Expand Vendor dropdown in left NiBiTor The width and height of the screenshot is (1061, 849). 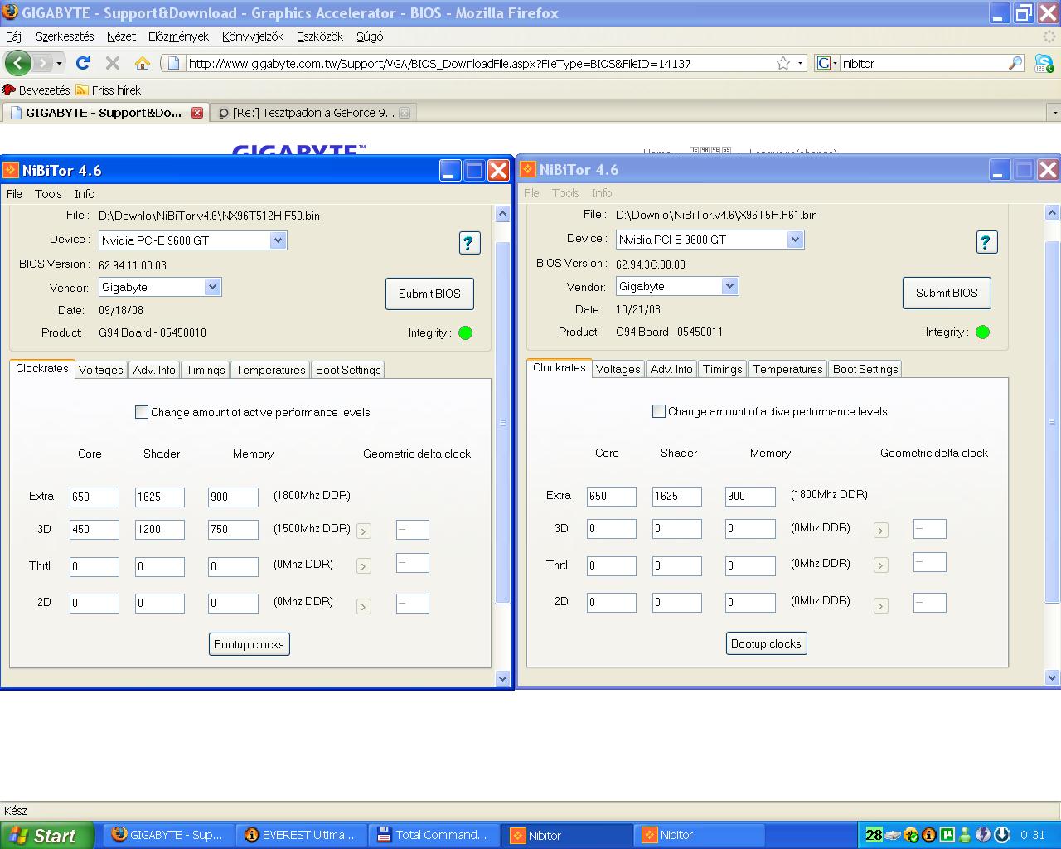click(212, 287)
